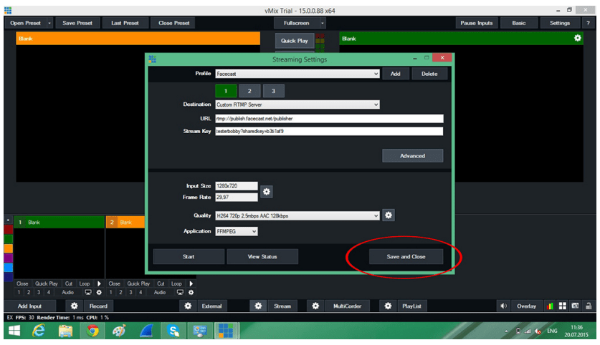Toggle overlay 3 on input 1

39,292
